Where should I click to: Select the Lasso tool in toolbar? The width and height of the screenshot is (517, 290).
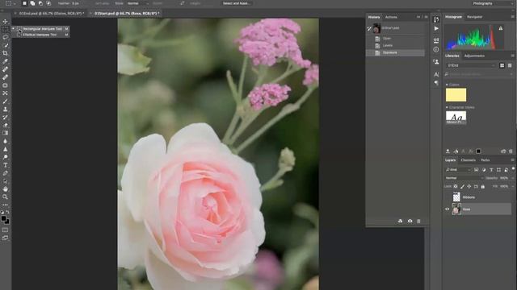pyautogui.click(x=5, y=37)
